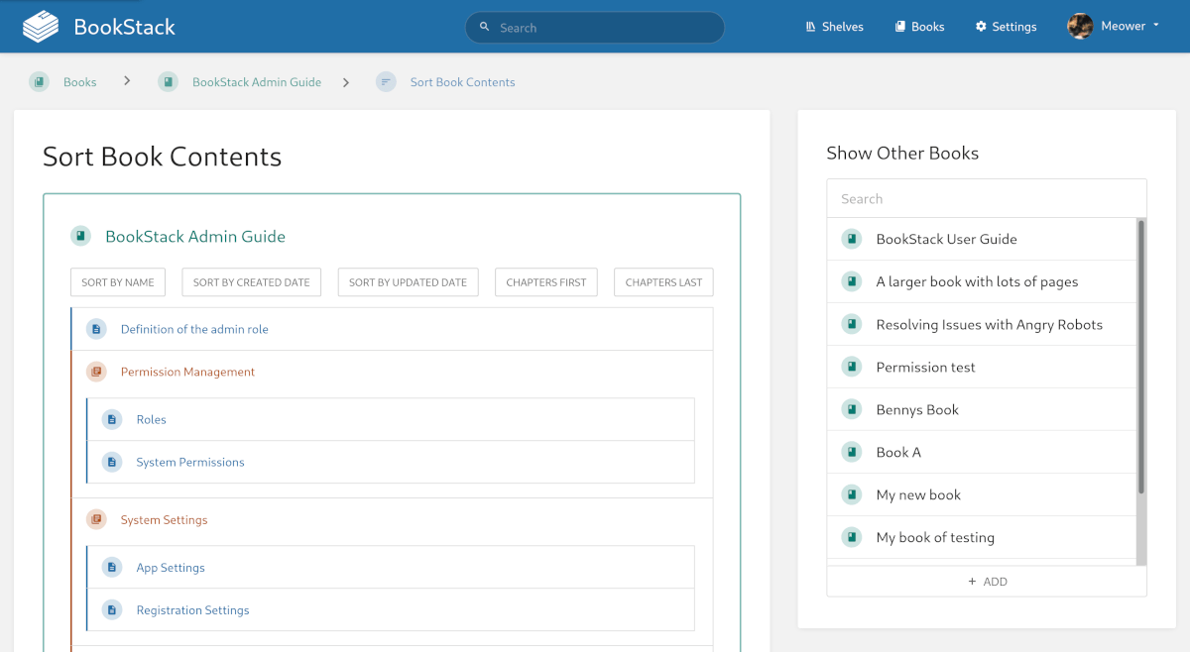The image size is (1190, 652).
Task: Click the magnifier icon in header search
Action: 484,27
